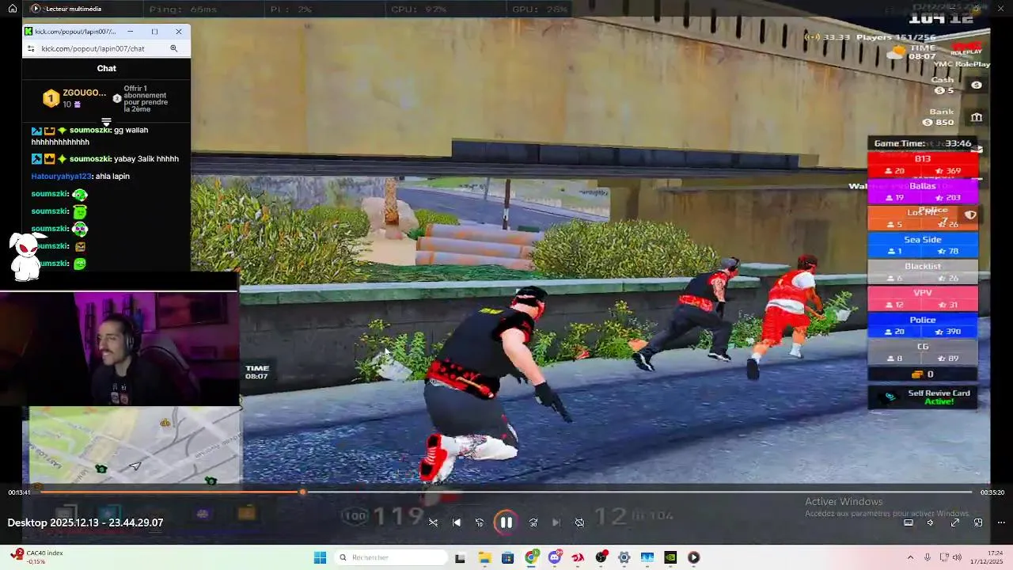Click the bank building icon

977,117
